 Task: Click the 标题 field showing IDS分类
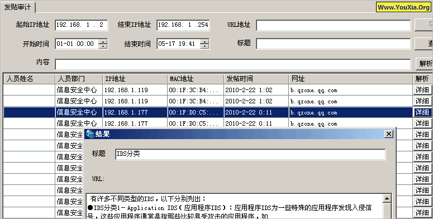250,154
